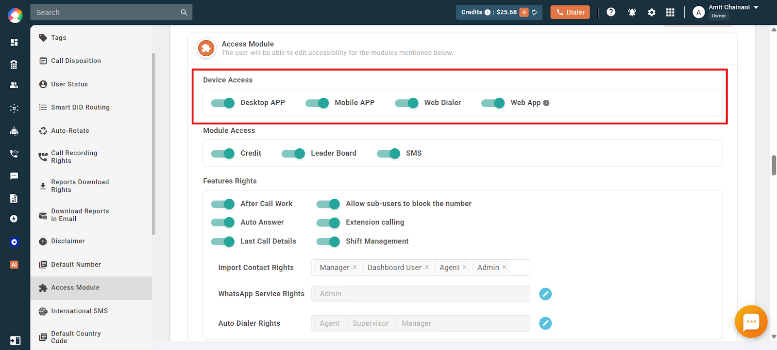Toggle Desktop APP access switch
Viewport: 777px width, 350px height.
[x=223, y=103]
